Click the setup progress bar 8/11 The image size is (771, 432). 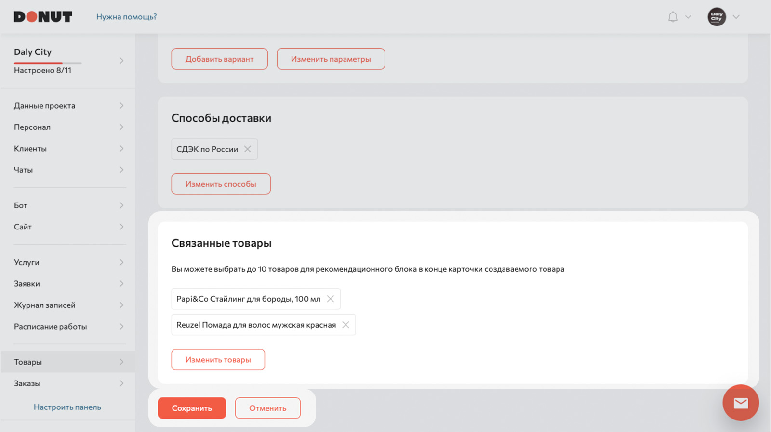point(48,63)
